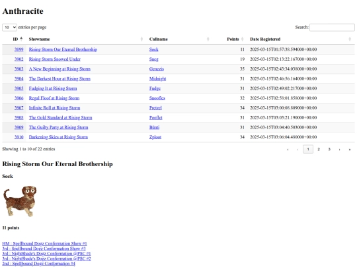
Task: Open ID link 3909
Action: point(19,127)
